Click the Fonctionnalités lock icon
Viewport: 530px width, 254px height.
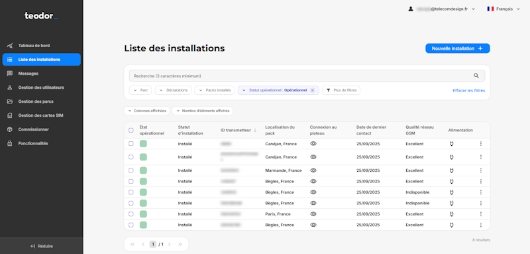coord(10,143)
